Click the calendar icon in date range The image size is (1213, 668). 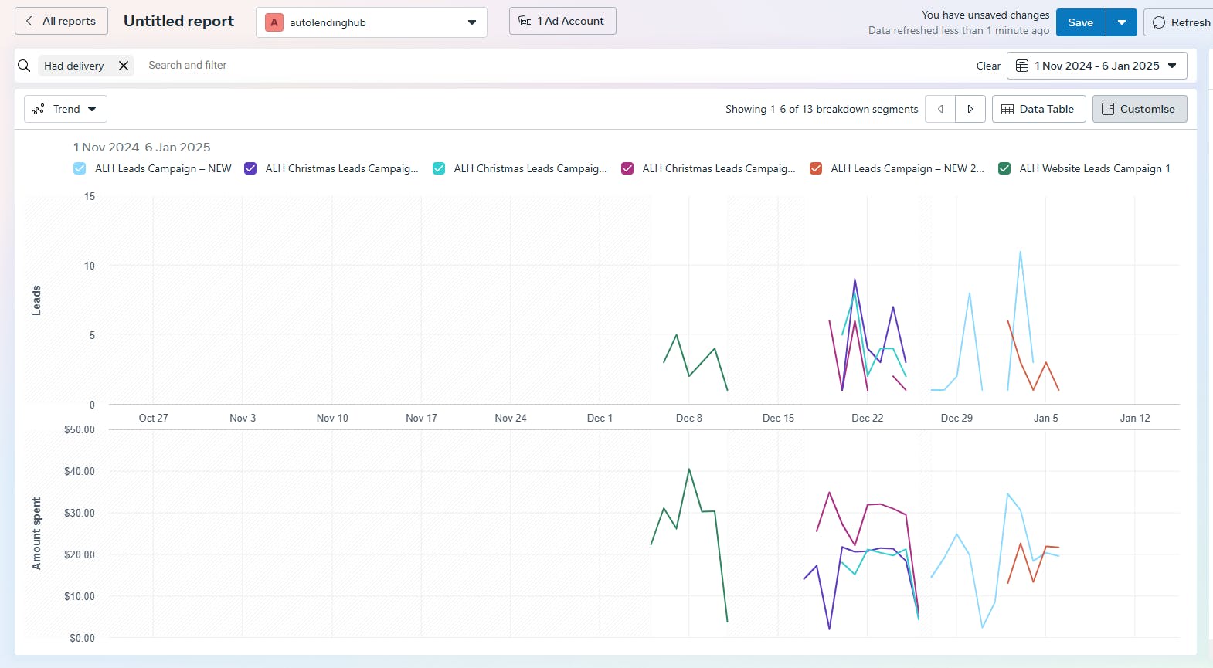(1022, 66)
